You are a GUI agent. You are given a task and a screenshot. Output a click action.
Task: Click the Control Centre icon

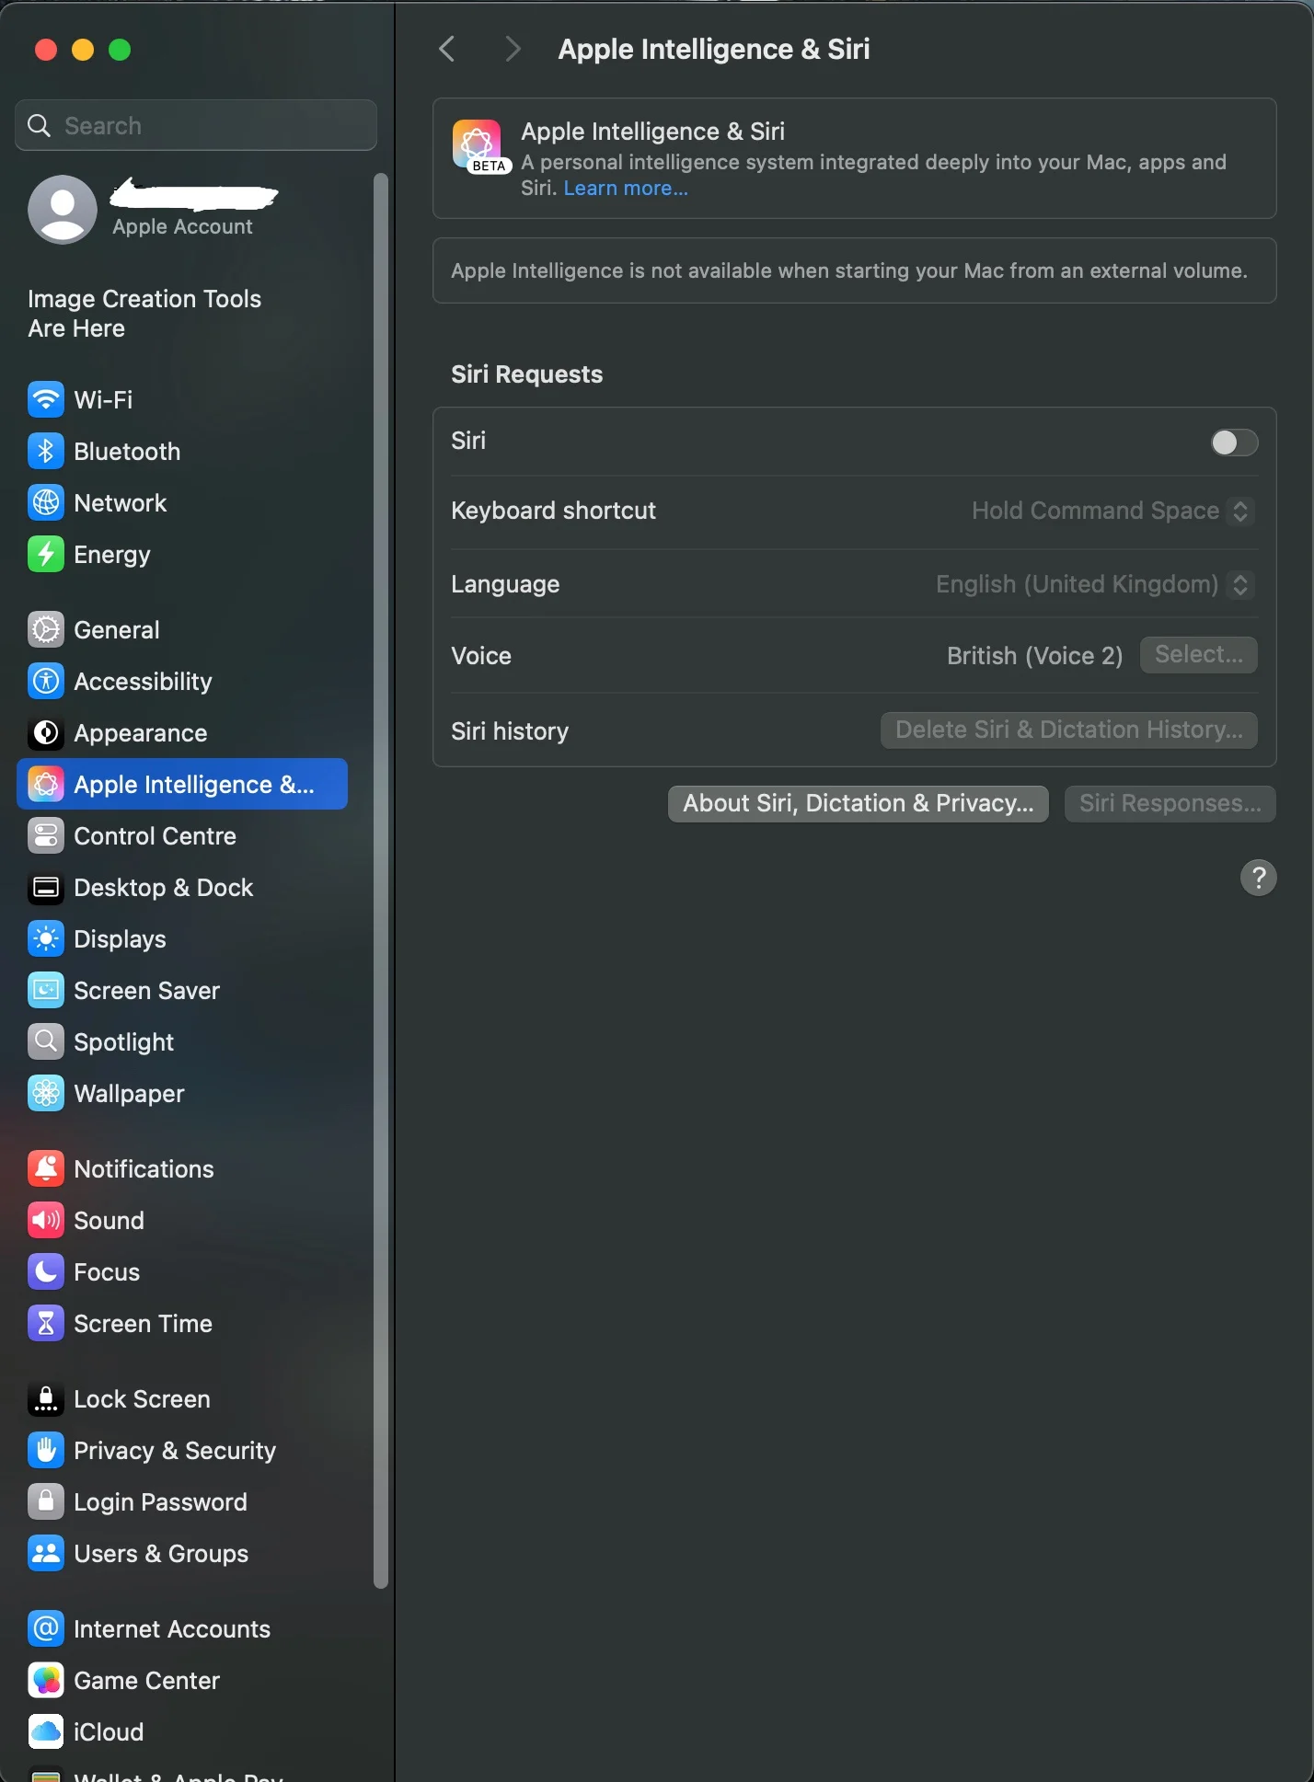pos(46,835)
